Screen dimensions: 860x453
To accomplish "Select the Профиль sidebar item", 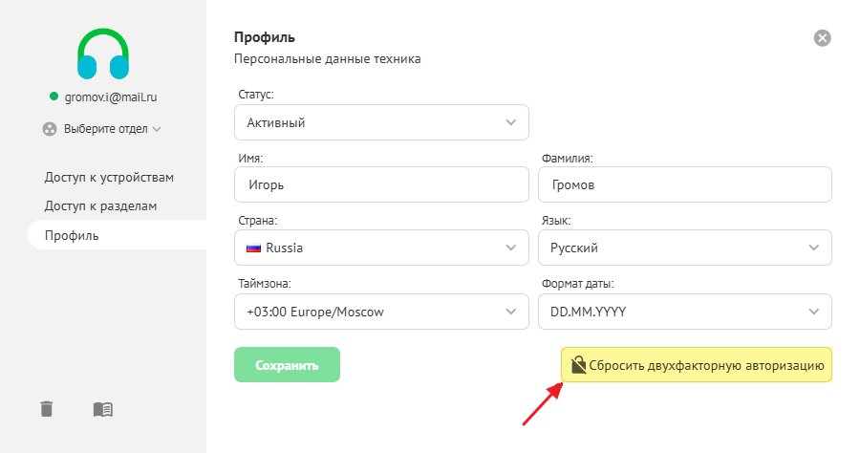I will click(x=72, y=235).
